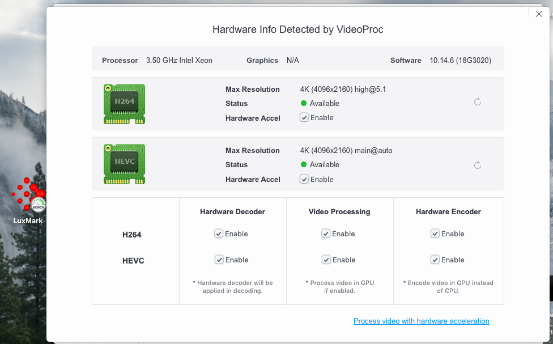Click the 'Software' label

tap(406, 60)
